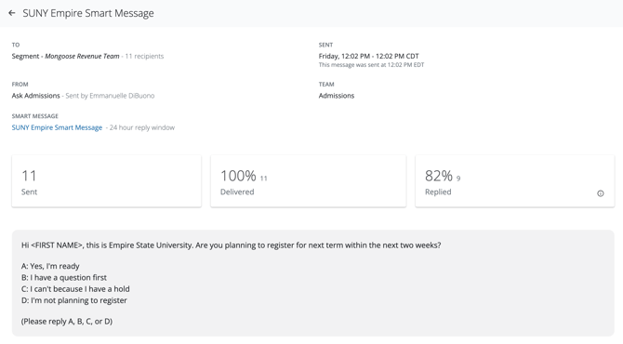The height and width of the screenshot is (344, 623).
Task: Click option 'B: I have a question first'
Action: pyautogui.click(x=64, y=277)
